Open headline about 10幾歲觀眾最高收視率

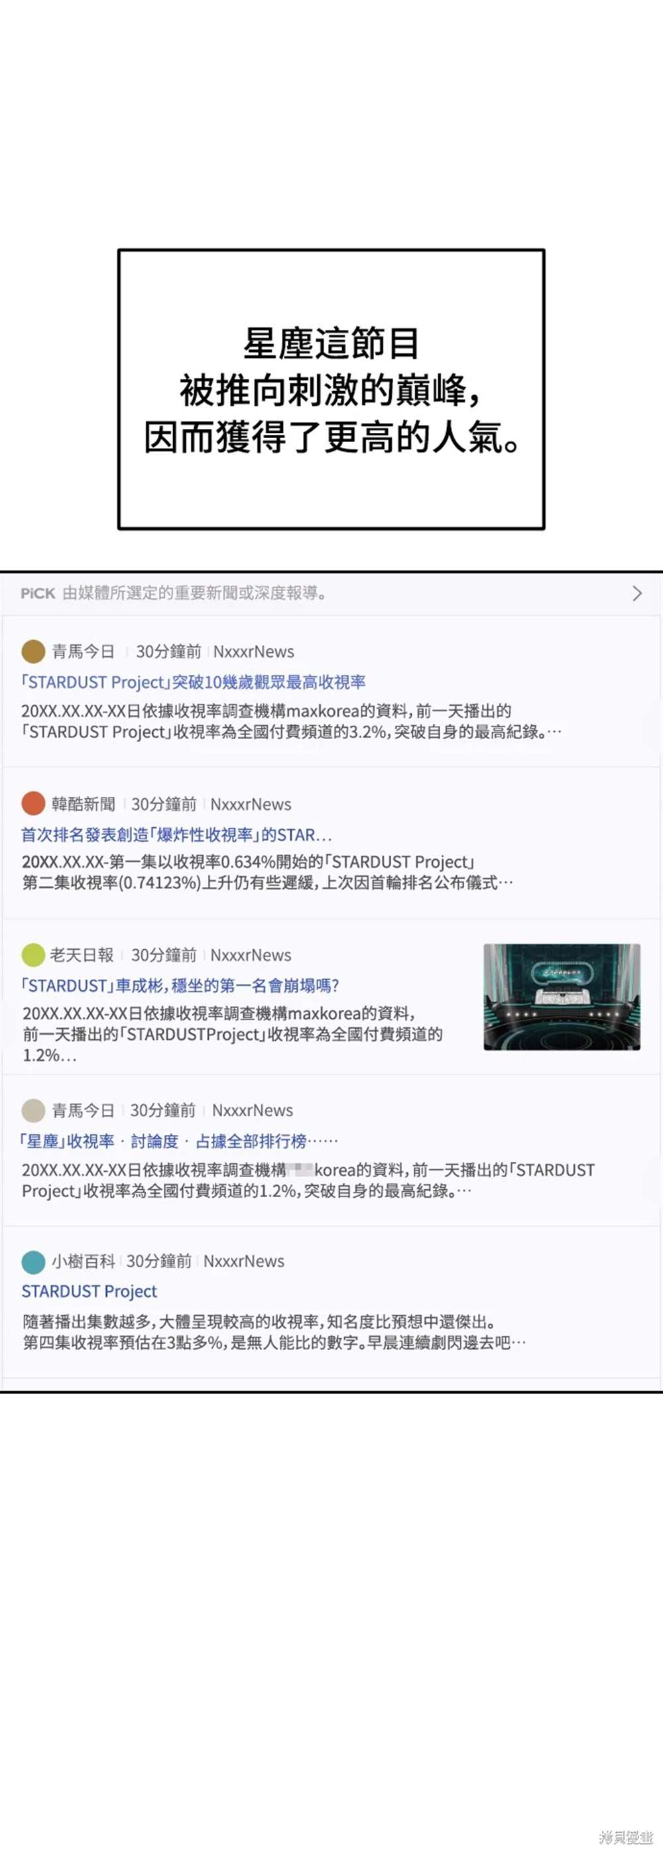(x=193, y=681)
